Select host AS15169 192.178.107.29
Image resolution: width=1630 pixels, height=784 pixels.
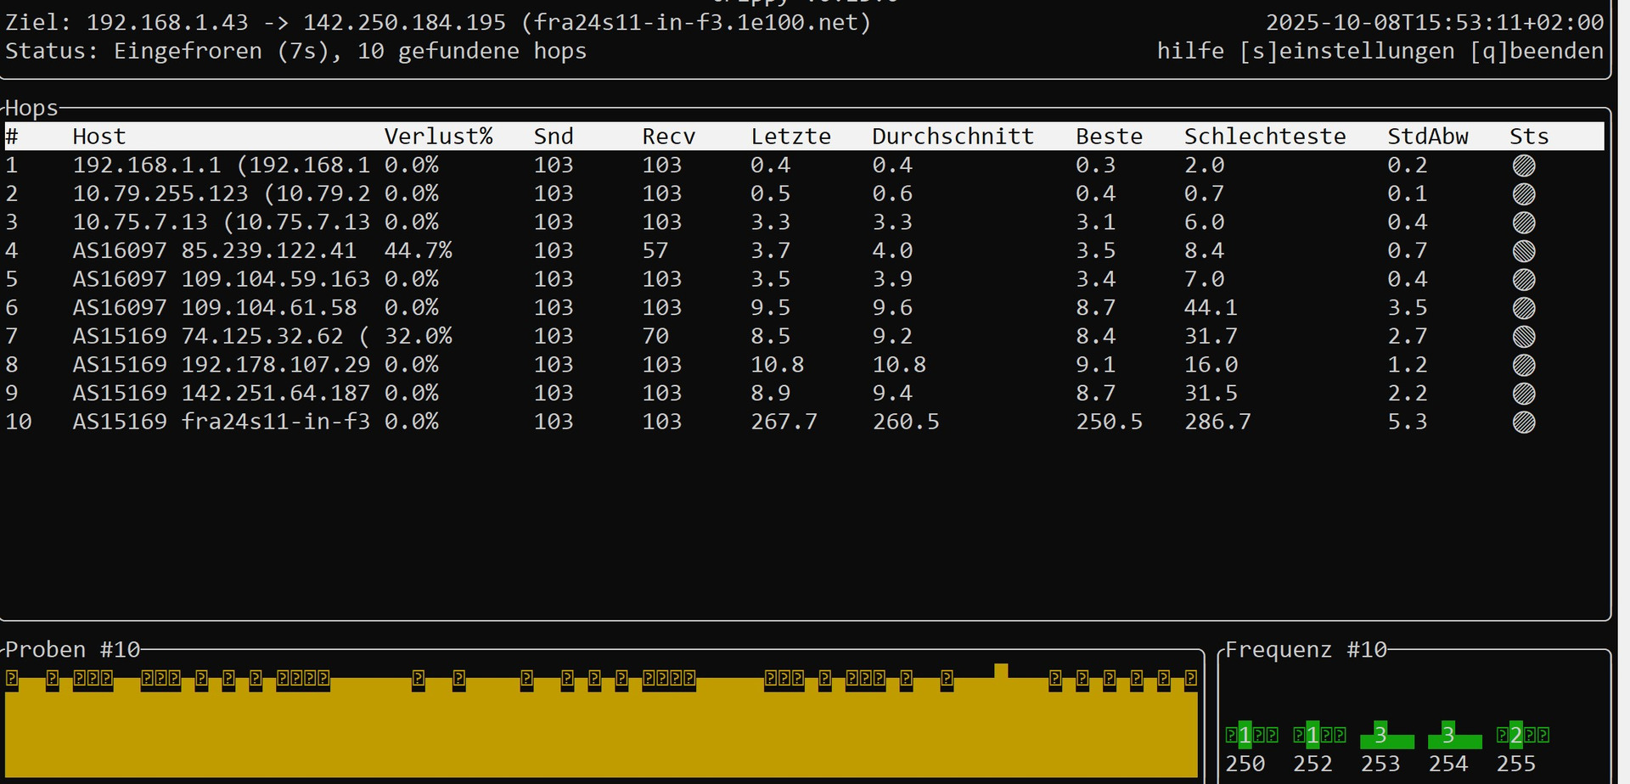(222, 365)
